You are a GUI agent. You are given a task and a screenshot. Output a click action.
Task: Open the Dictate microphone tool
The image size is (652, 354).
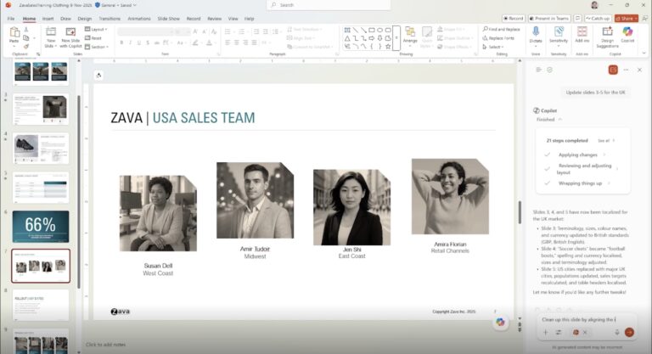pos(536,35)
